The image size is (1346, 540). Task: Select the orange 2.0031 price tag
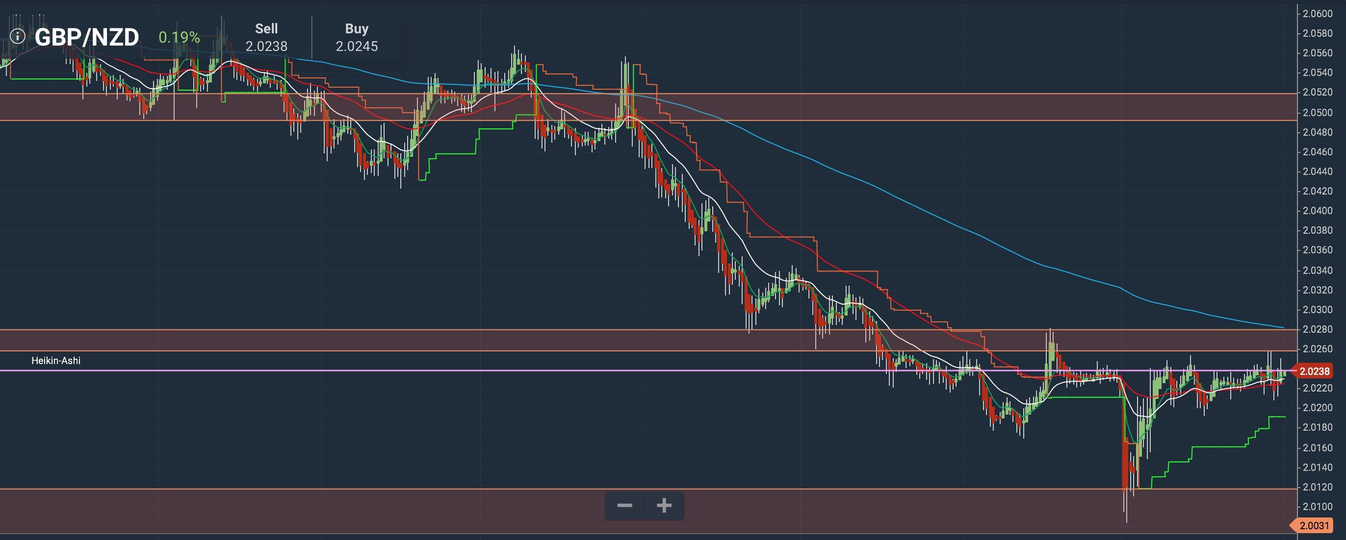click(1313, 525)
